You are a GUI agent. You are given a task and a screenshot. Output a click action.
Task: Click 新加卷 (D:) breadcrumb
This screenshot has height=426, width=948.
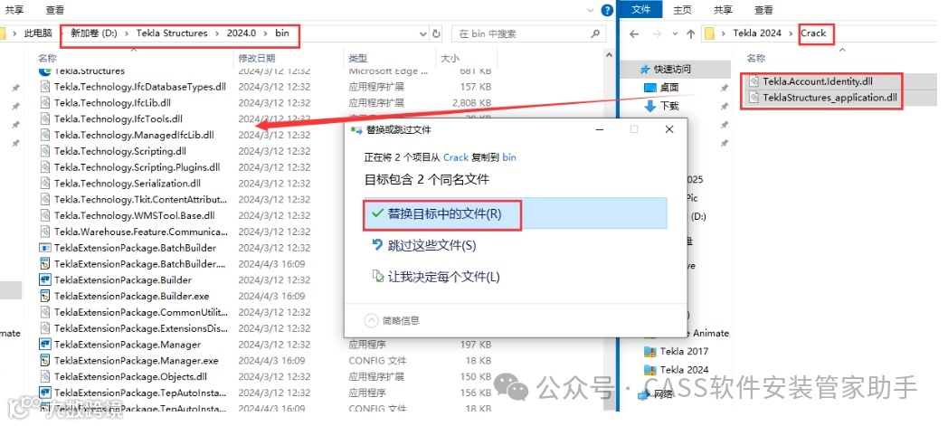click(94, 33)
